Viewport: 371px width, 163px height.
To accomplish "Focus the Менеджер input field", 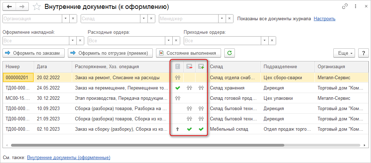I will click(x=189, y=19).
